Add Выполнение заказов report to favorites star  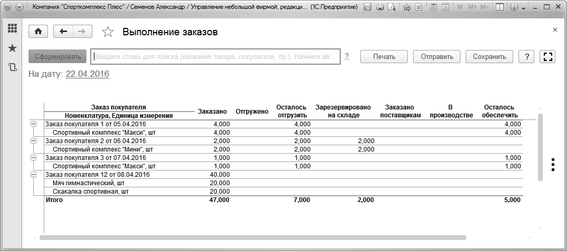tap(108, 32)
